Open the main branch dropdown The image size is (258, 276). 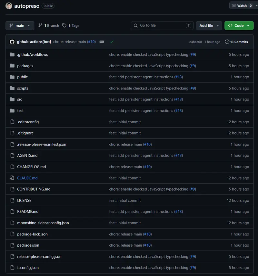(20, 25)
